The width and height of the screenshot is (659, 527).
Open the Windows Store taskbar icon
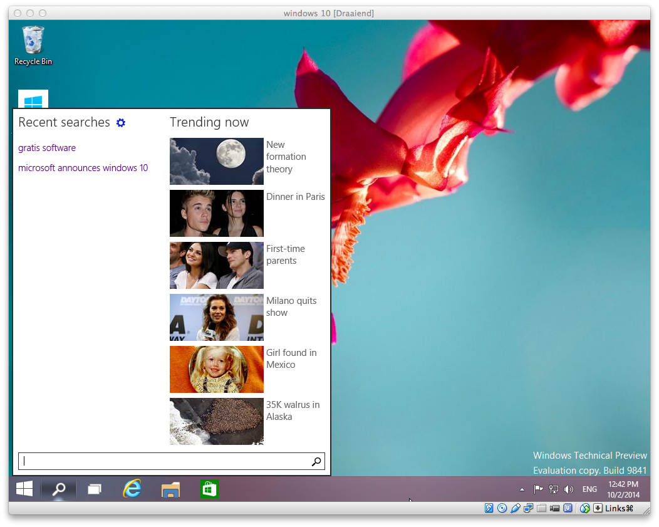pyautogui.click(x=209, y=489)
